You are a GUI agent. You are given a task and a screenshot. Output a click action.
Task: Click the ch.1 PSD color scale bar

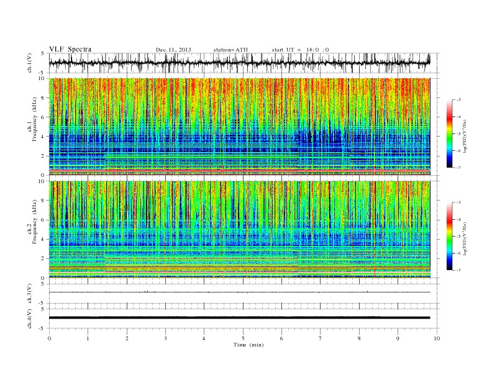(450, 133)
